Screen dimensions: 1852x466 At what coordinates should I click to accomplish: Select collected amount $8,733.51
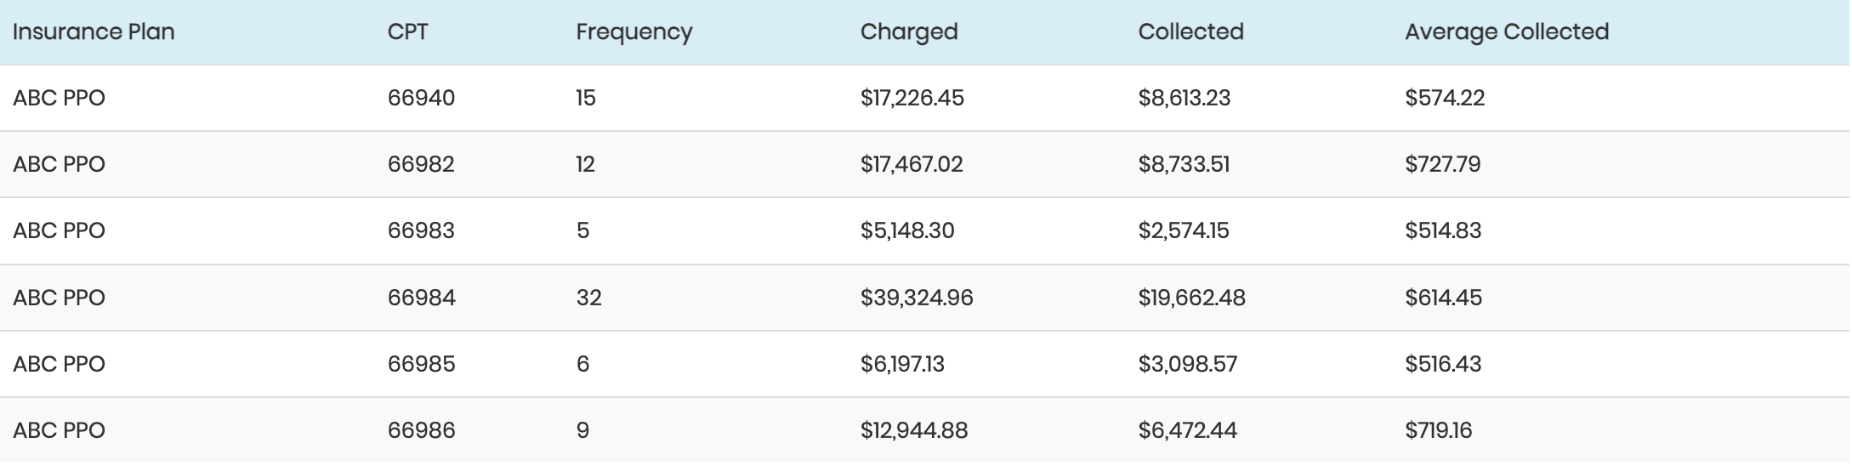pyautogui.click(x=1184, y=164)
